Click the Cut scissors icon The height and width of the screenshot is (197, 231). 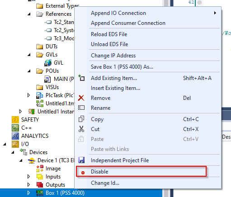pos(81,129)
